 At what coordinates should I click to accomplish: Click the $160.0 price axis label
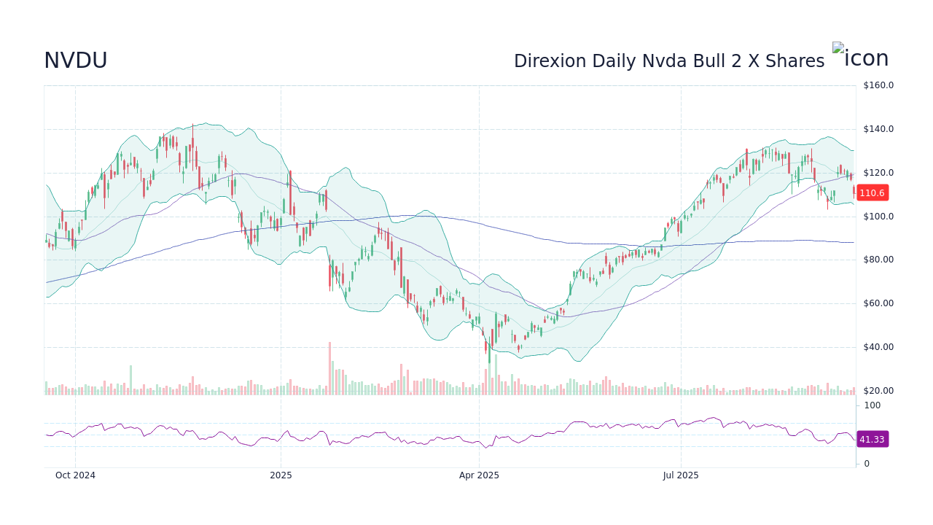coord(877,85)
